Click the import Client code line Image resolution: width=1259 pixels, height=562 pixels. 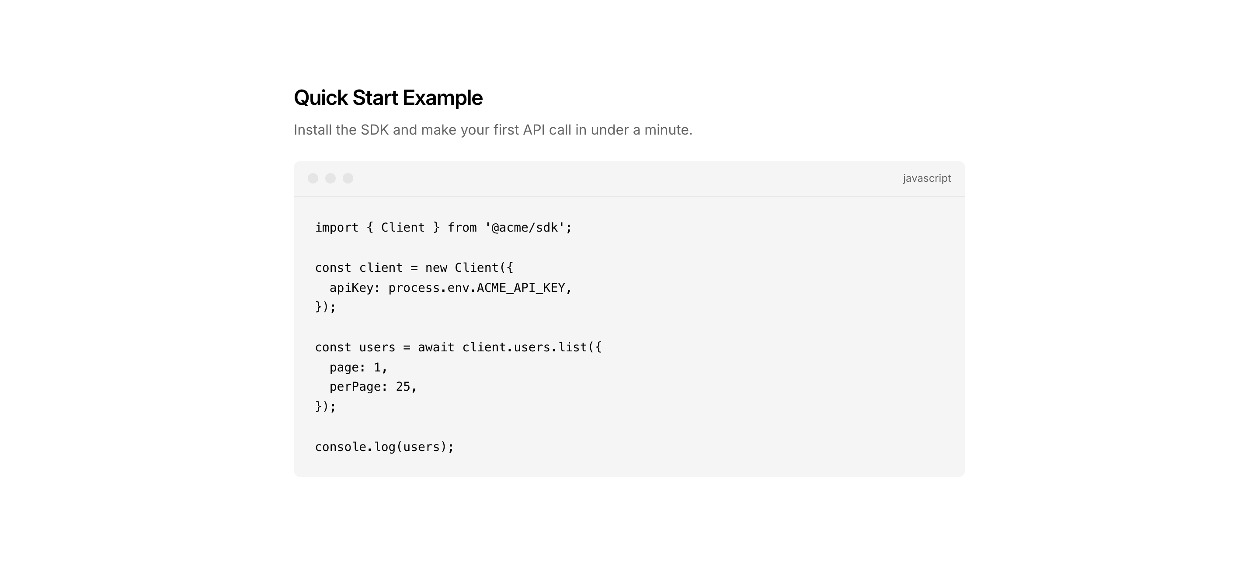pos(443,228)
